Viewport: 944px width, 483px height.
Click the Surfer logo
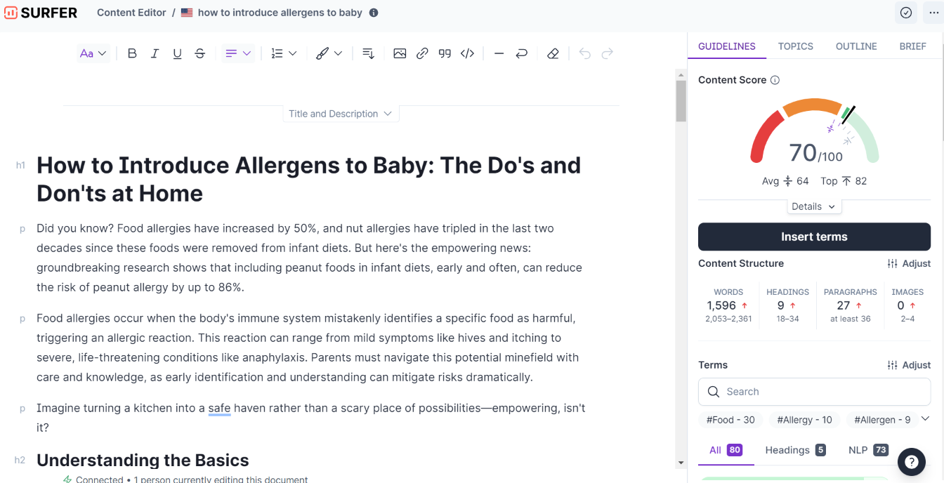pyautogui.click(x=41, y=13)
